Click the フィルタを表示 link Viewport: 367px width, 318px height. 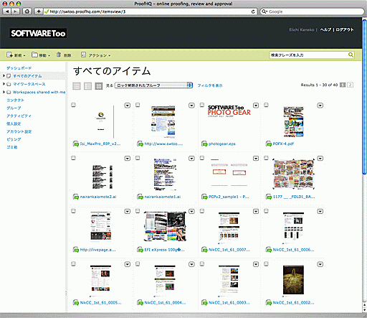point(210,85)
